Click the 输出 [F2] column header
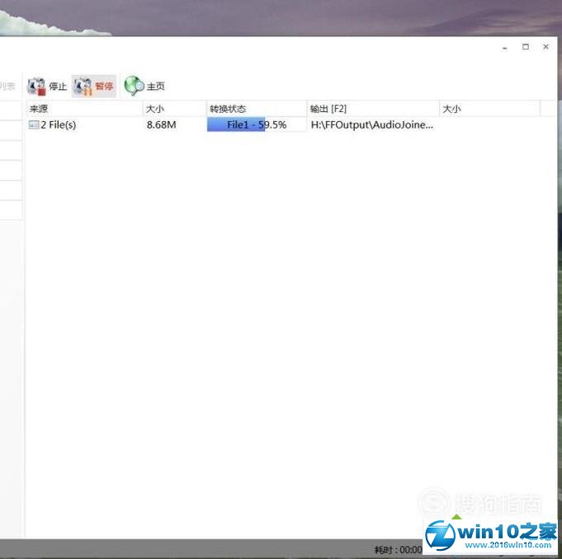 [x=371, y=109]
